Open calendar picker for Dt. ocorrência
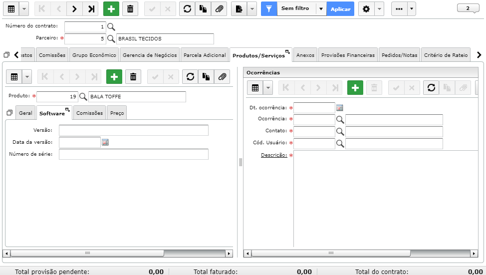This screenshot has width=486, height=275. coord(340,108)
